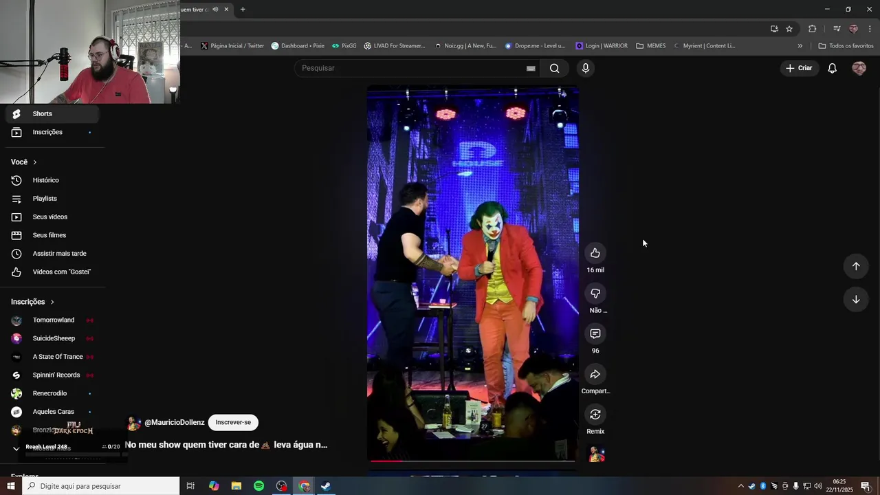The image size is (880, 495).
Task: Open the Noiz.gg bookmark
Action: [x=465, y=46]
